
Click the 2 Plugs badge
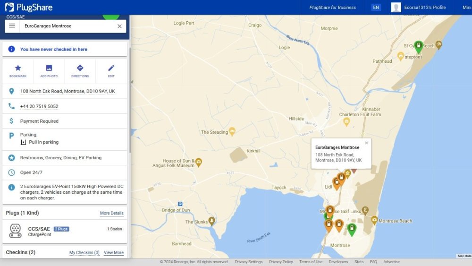[61, 229]
